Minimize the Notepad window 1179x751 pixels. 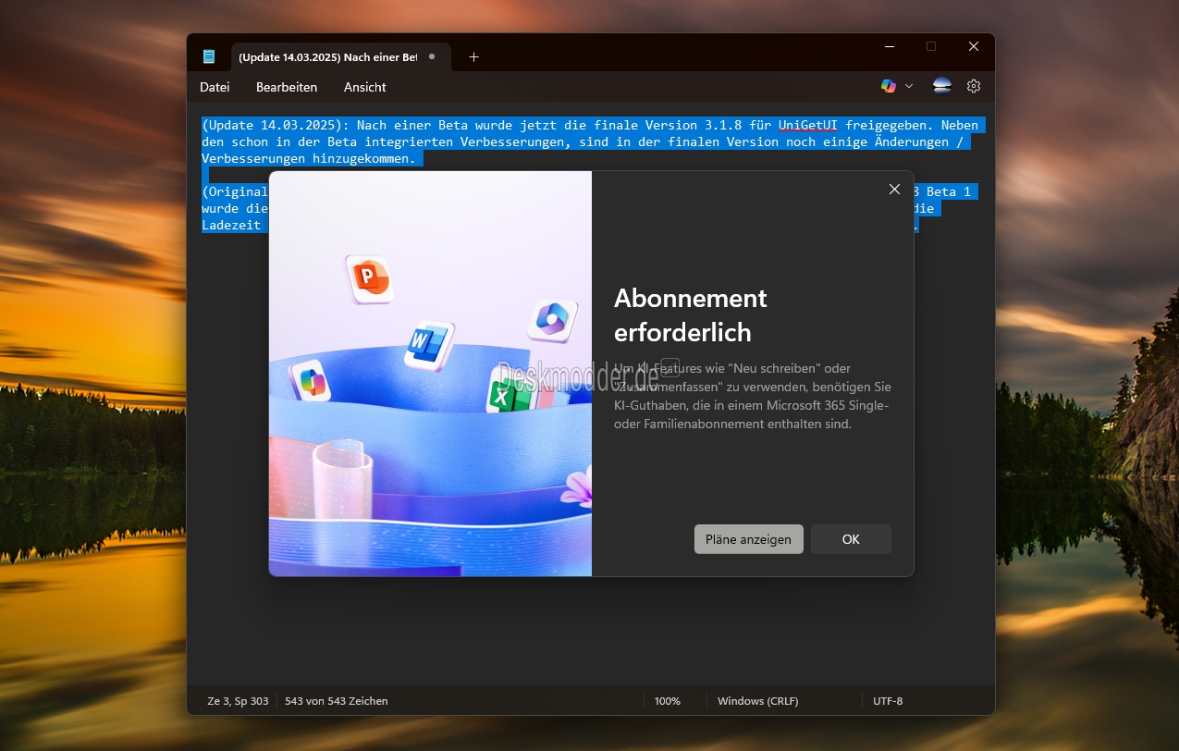click(889, 46)
